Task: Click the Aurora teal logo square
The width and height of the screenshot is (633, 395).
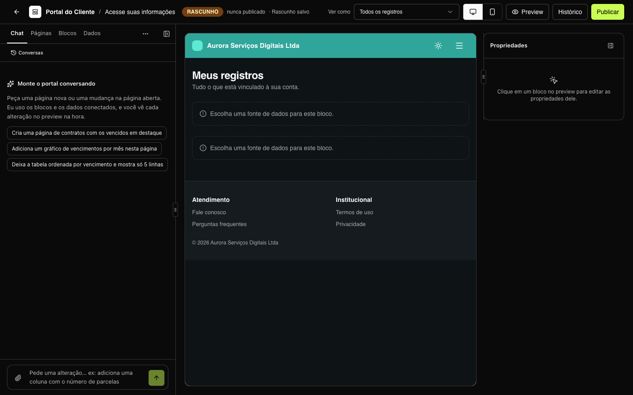Action: coord(197,46)
